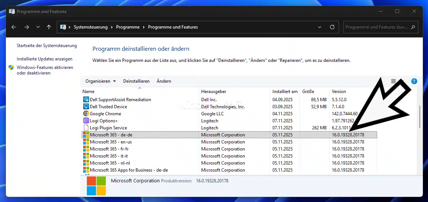Click the Google Chrome program icon

(86, 114)
